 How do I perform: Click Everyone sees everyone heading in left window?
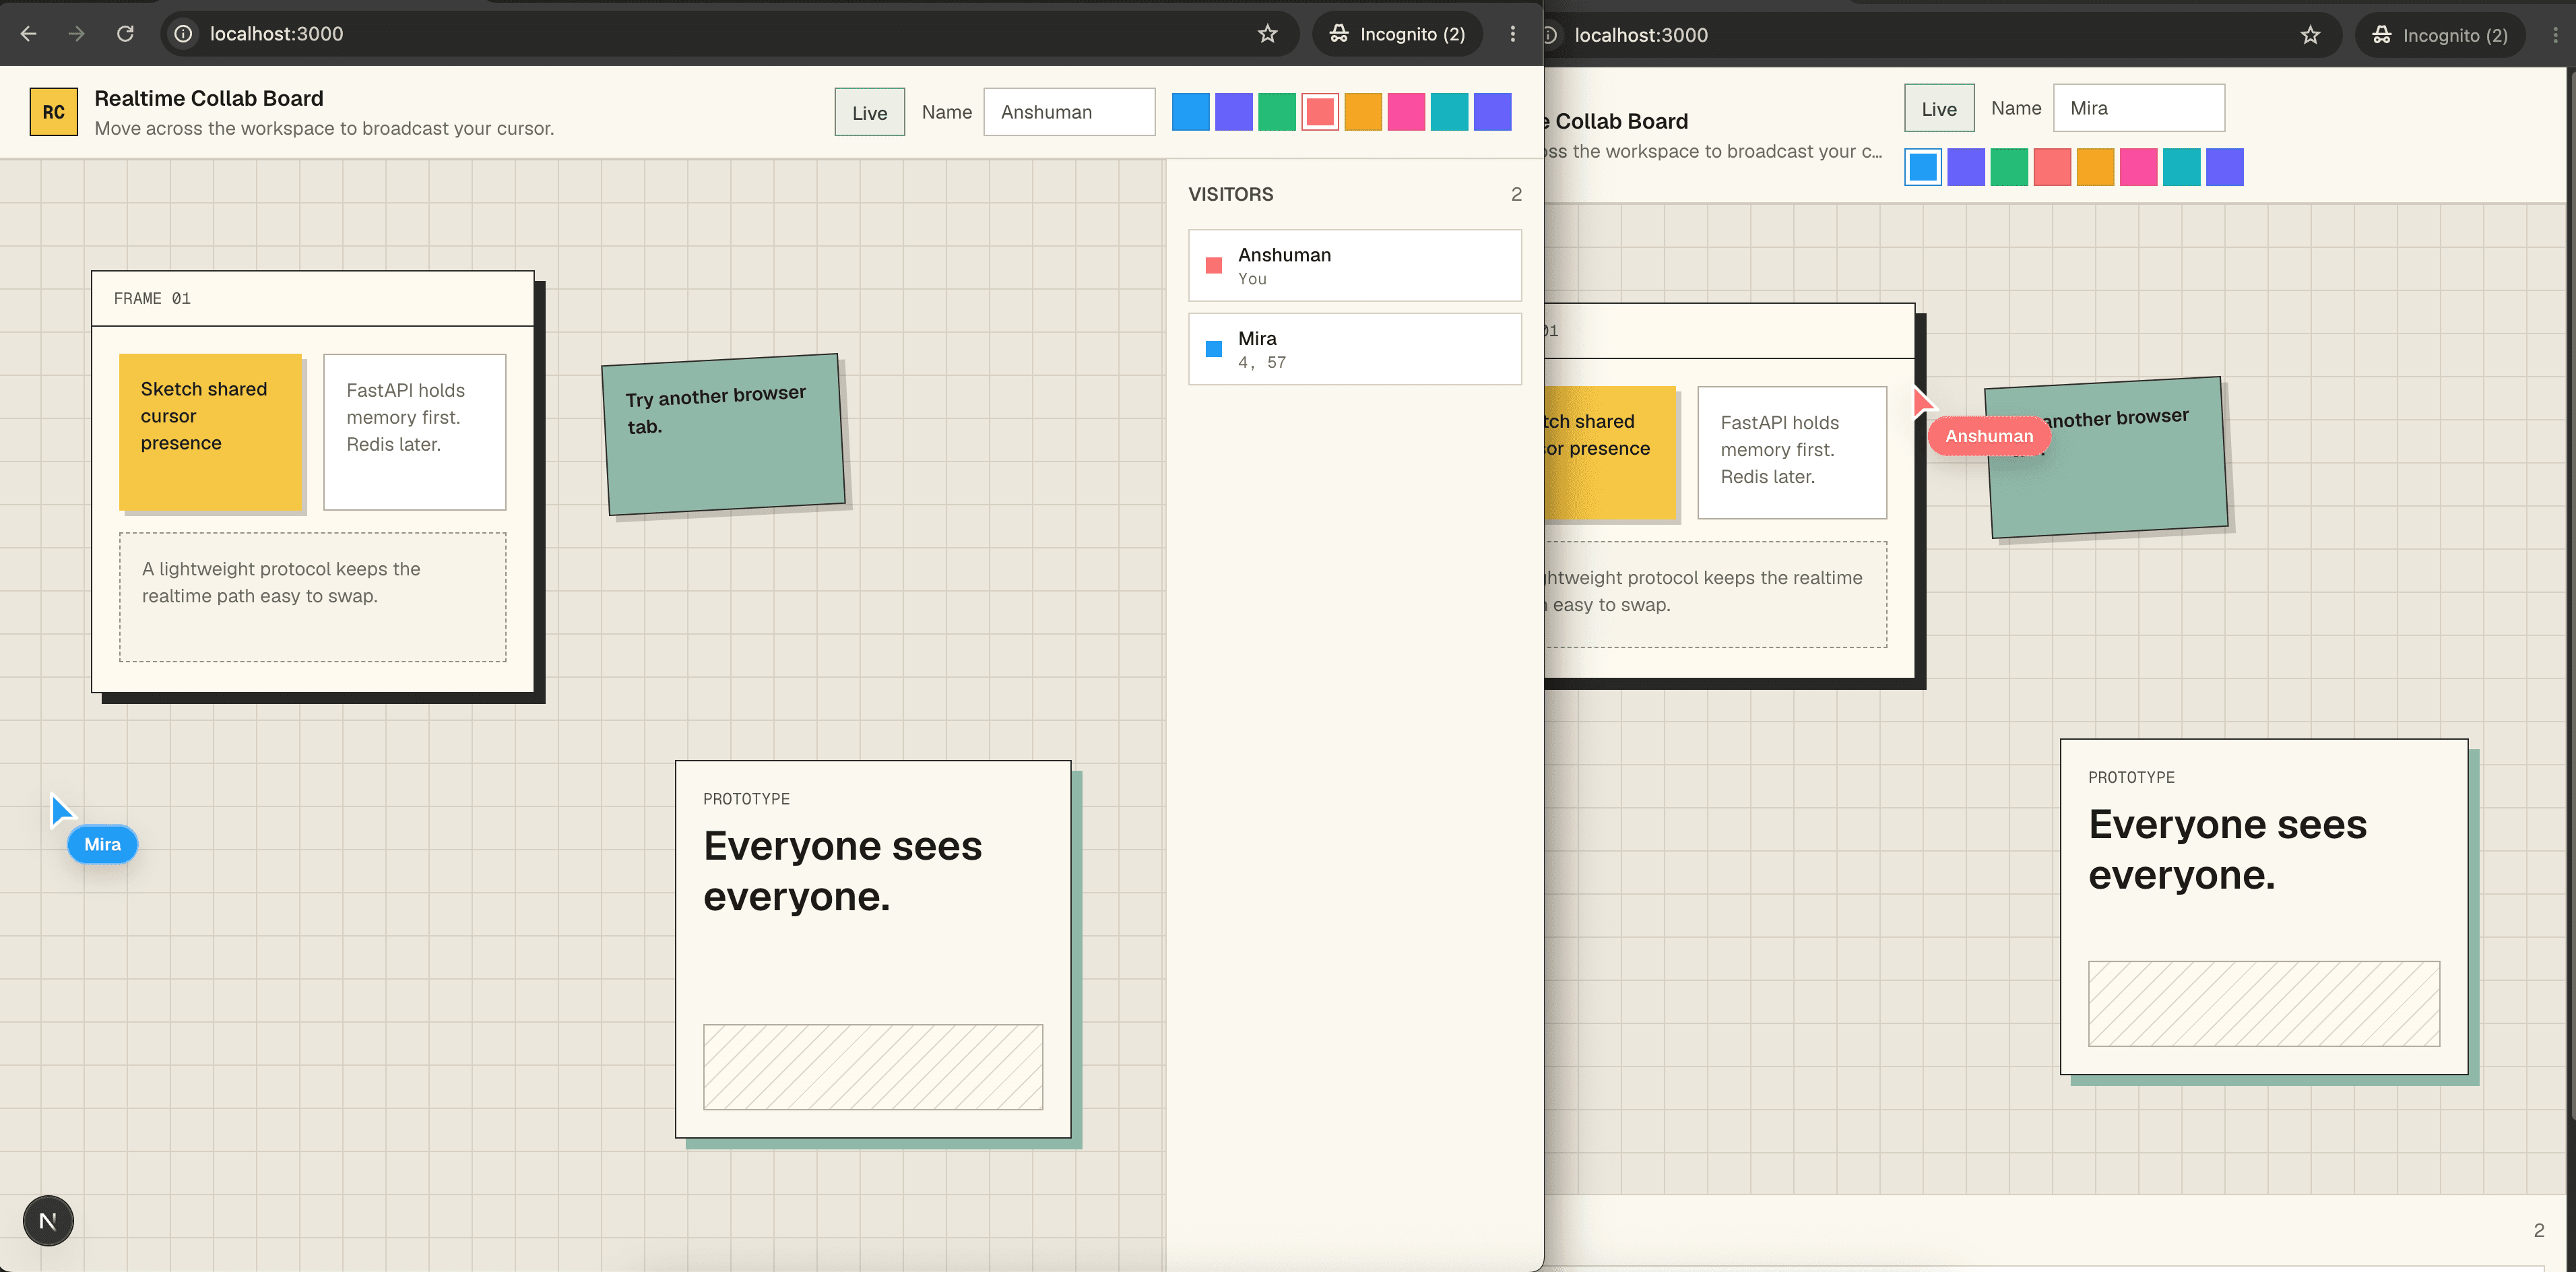pos(843,871)
